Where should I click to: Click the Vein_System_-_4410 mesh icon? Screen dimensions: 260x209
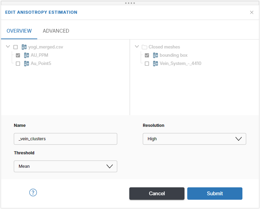point(156,64)
